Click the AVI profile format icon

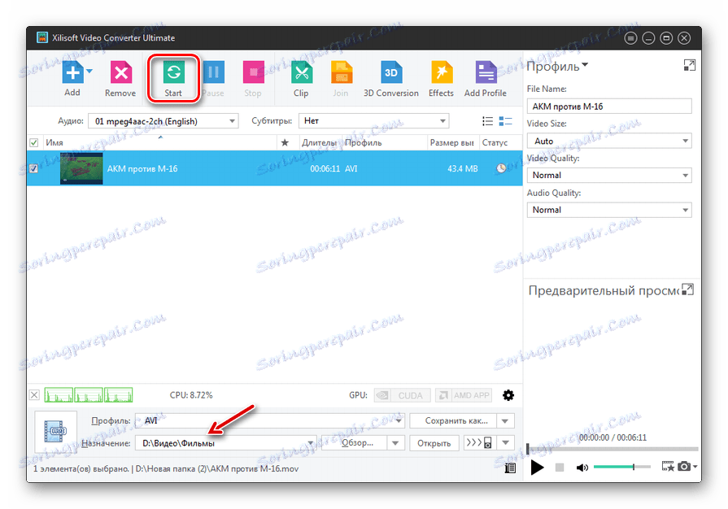55,432
